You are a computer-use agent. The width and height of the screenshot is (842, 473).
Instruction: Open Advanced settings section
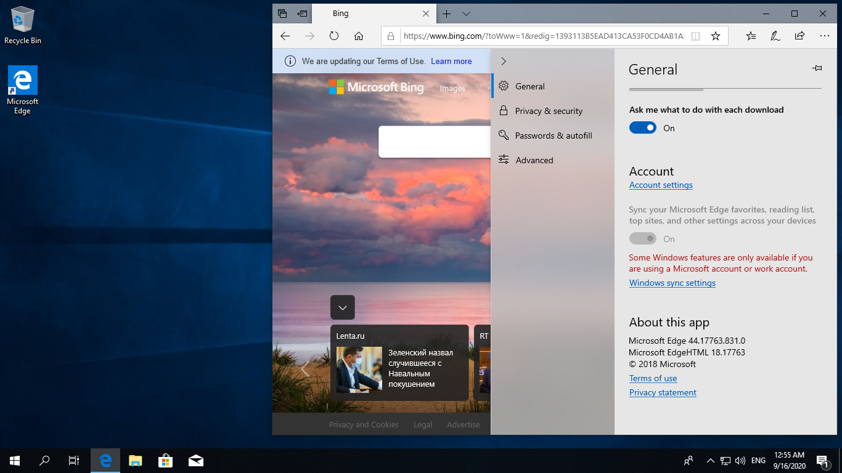pyautogui.click(x=553, y=160)
